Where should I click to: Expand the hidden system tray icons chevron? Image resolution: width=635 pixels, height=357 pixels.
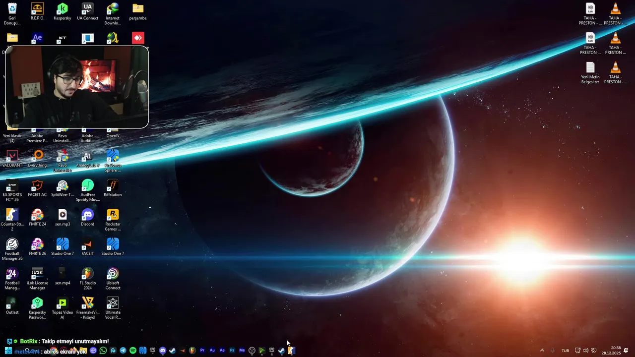coord(542,351)
